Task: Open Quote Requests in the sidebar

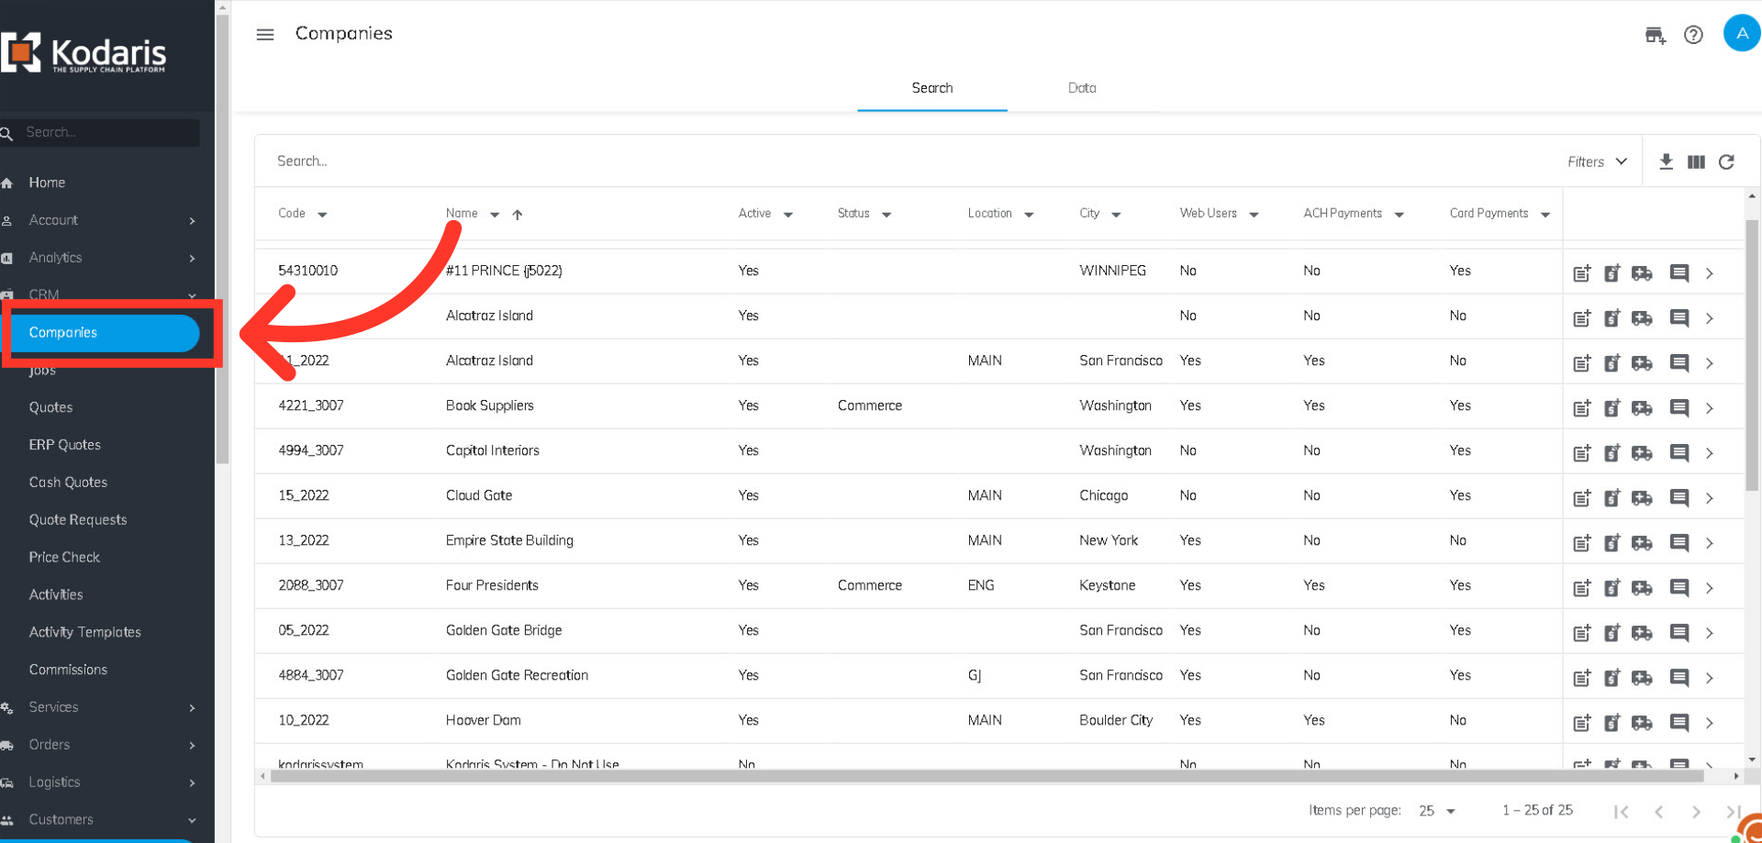Action: pos(78,520)
